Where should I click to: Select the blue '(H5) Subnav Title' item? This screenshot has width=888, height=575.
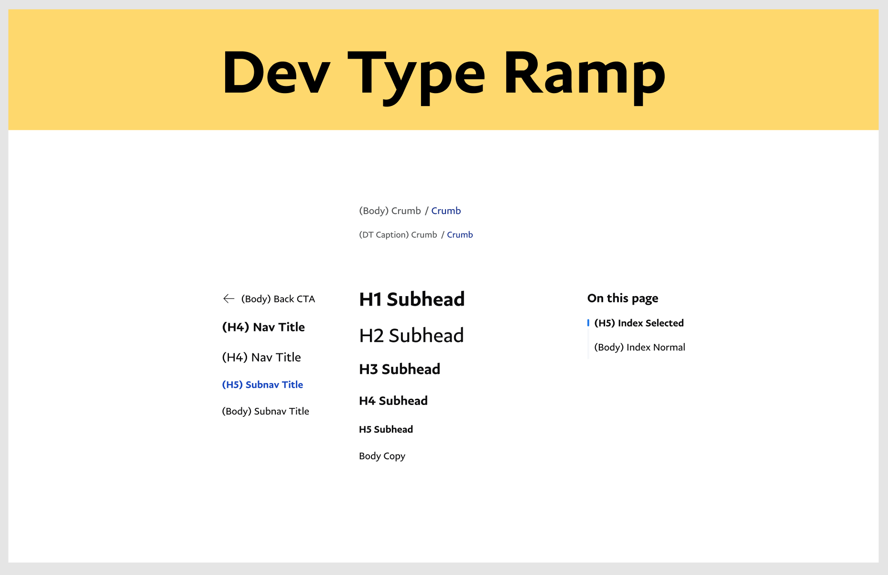(262, 385)
